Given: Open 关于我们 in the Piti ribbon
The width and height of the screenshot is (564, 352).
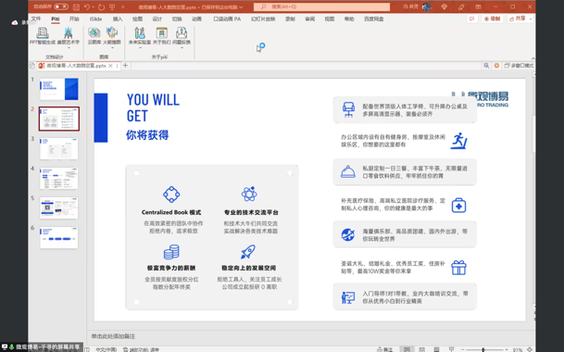Looking at the screenshot, I should (161, 35).
